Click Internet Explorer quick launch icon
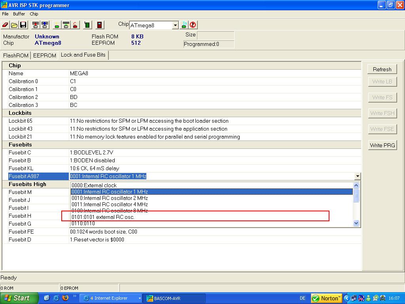 click(x=56, y=298)
